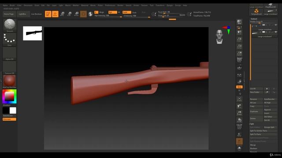Click the Append subtool button
Viewport: 282px width, 158px height.
click(270, 110)
